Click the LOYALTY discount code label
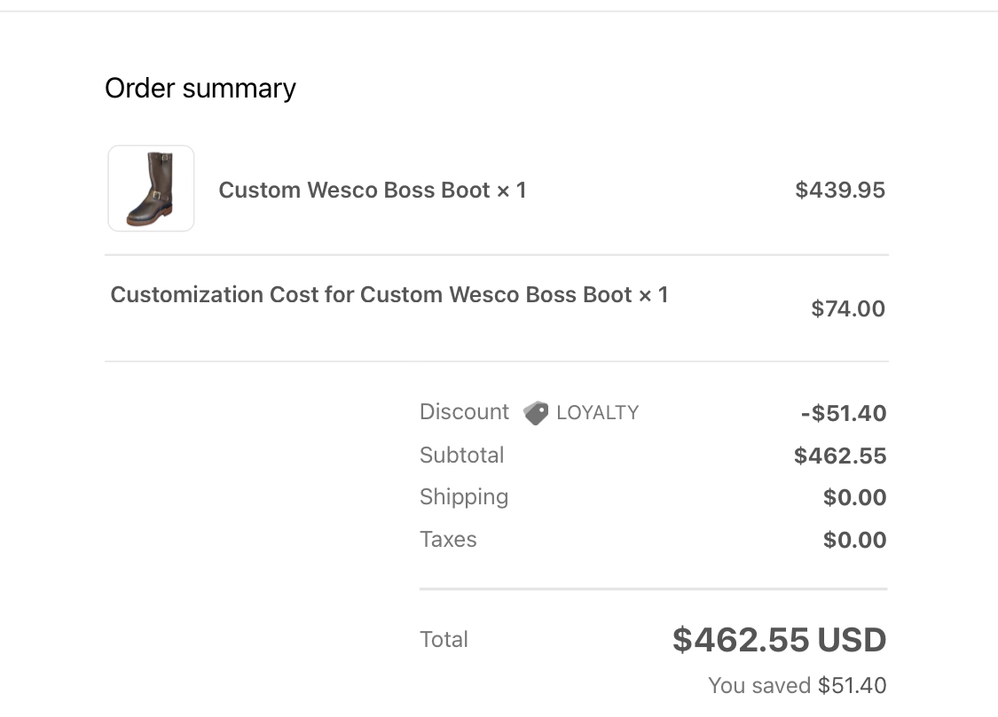The height and width of the screenshot is (717, 998). click(x=598, y=412)
